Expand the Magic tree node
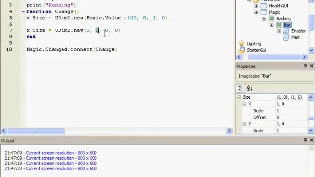The image size is (315, 177). pyautogui.click(x=256, y=12)
